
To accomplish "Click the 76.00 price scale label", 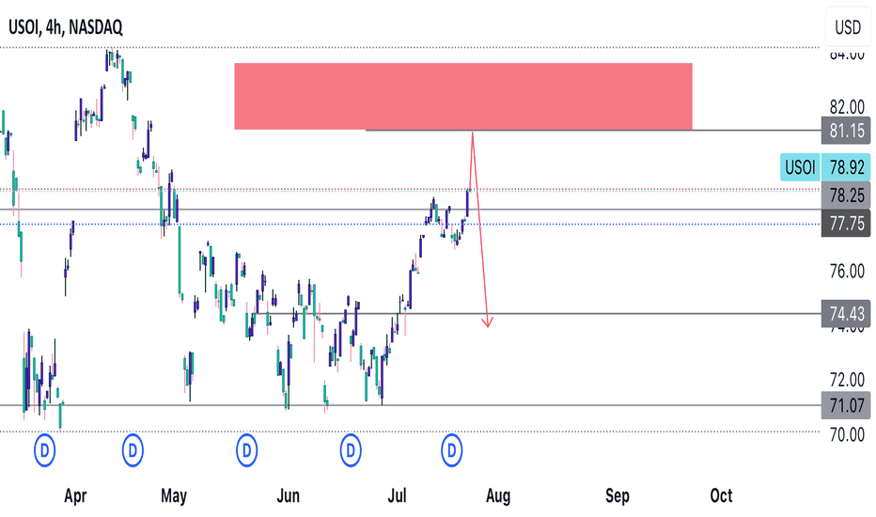I will tap(847, 272).
